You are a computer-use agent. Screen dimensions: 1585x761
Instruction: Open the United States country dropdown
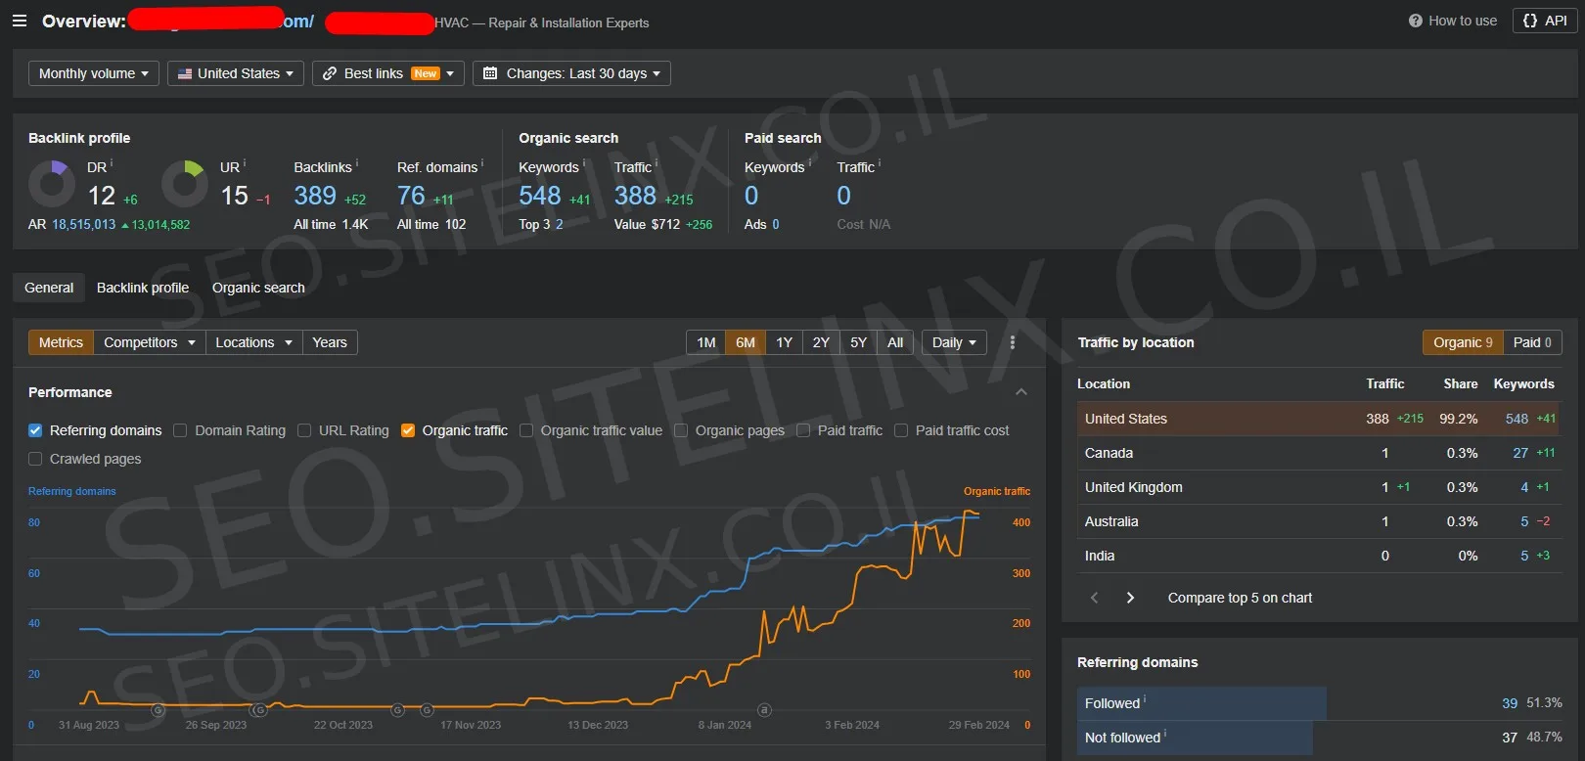[236, 73]
